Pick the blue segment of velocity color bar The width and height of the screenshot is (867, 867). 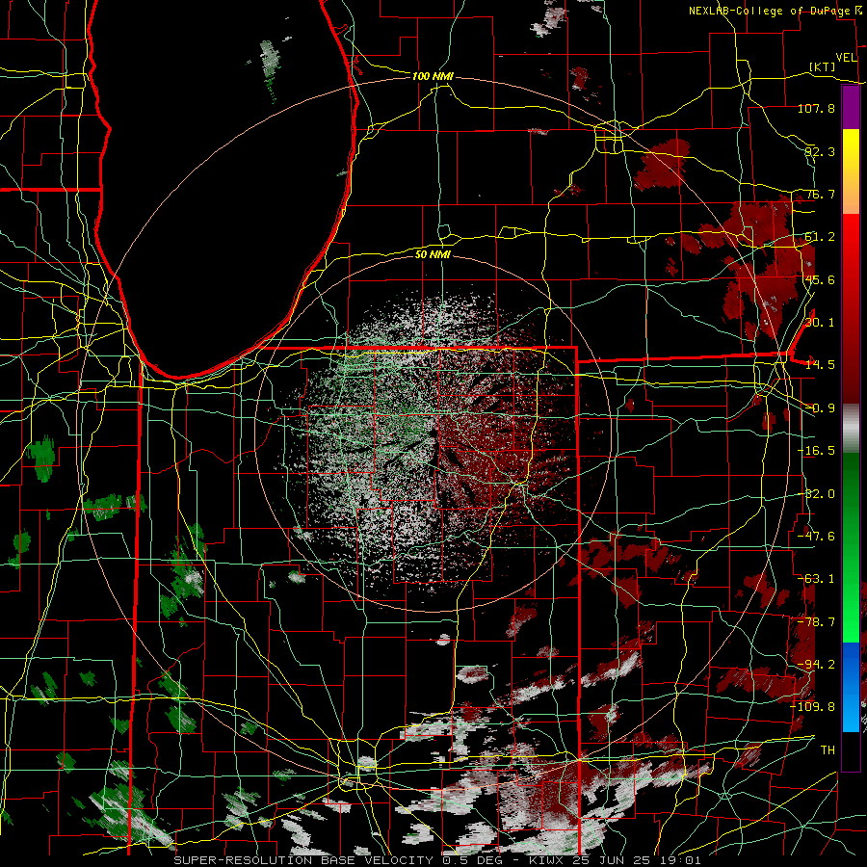click(x=851, y=687)
